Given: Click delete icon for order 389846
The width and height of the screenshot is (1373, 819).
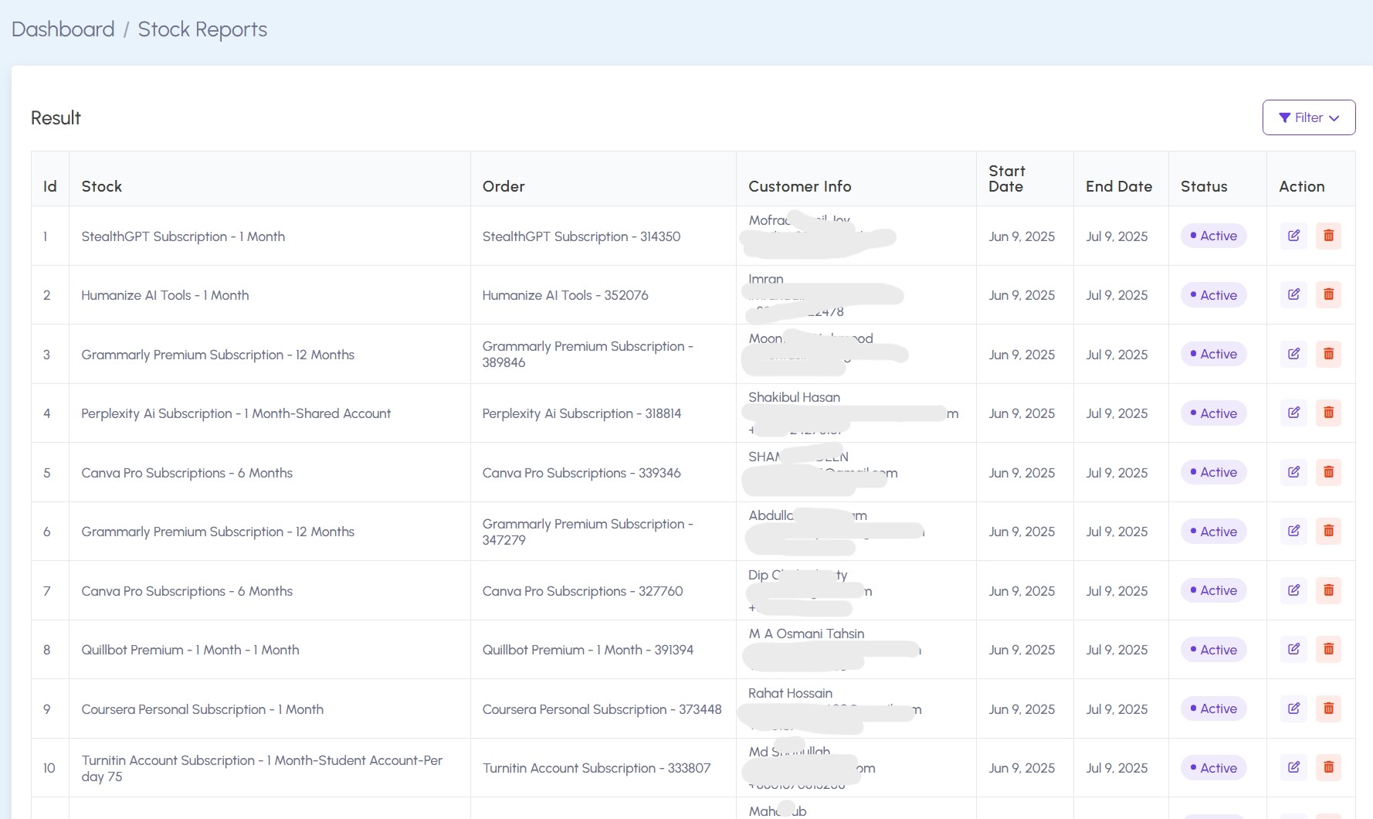Looking at the screenshot, I should click(x=1329, y=354).
